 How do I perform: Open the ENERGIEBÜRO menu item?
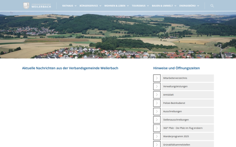point(187,6)
